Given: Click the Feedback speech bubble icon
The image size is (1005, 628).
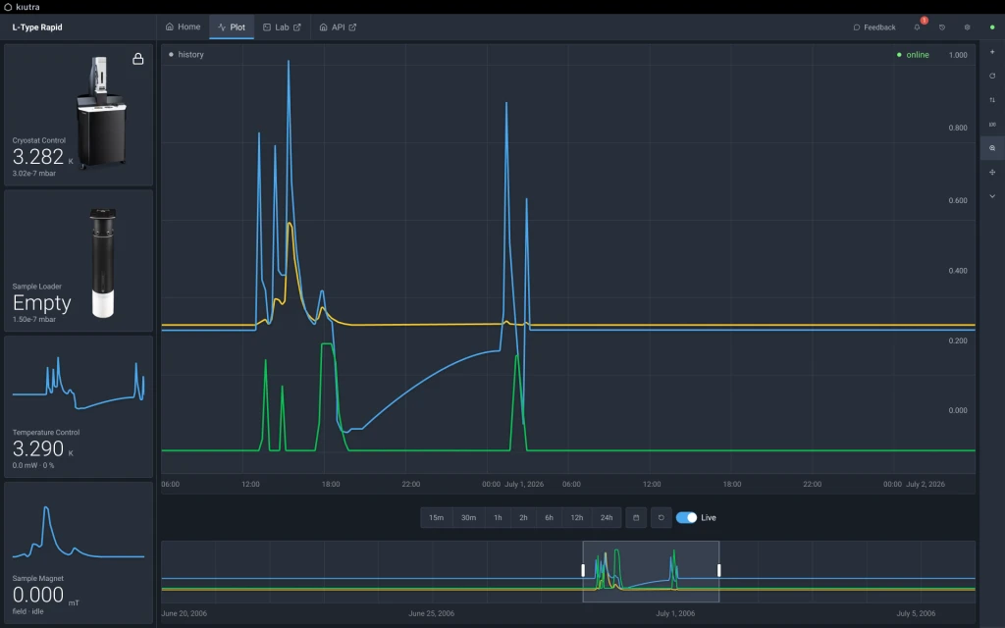Looking at the screenshot, I should coord(856,26).
